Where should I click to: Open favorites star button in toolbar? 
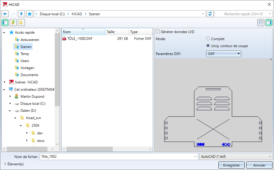coord(30,14)
